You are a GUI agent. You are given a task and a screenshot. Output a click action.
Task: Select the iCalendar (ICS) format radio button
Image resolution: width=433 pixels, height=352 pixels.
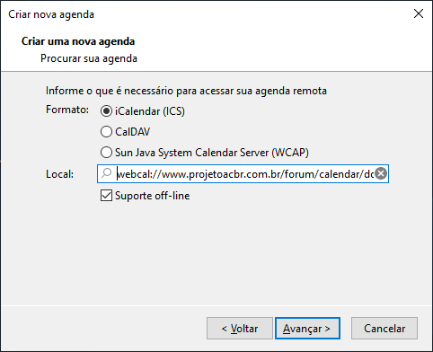106,111
